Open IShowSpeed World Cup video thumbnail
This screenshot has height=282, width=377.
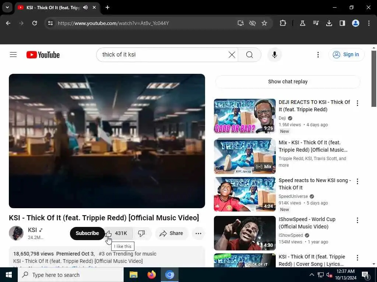(x=245, y=233)
